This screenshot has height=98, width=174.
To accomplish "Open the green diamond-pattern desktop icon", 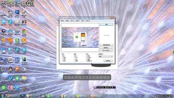I will click(17, 78).
